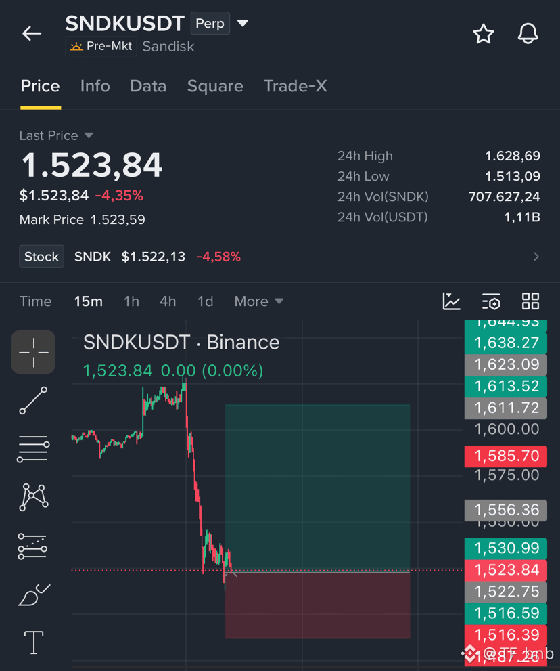Expand the More intervals dropdown

click(258, 301)
